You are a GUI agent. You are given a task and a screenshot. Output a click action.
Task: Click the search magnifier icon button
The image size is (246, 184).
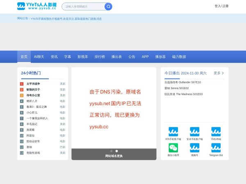tap(108, 7)
